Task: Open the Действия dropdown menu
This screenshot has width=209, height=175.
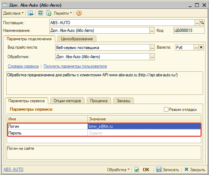Action: coord(13,13)
